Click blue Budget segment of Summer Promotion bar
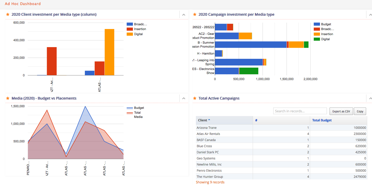 pyautogui.click(x=251, y=44)
